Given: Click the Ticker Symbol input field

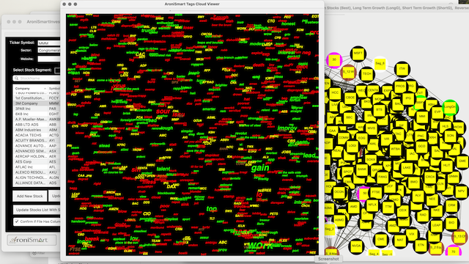Looking at the screenshot, I should click(x=49, y=43).
